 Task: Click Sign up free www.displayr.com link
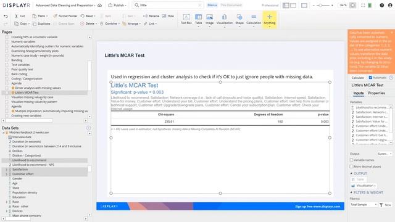pos(317,207)
